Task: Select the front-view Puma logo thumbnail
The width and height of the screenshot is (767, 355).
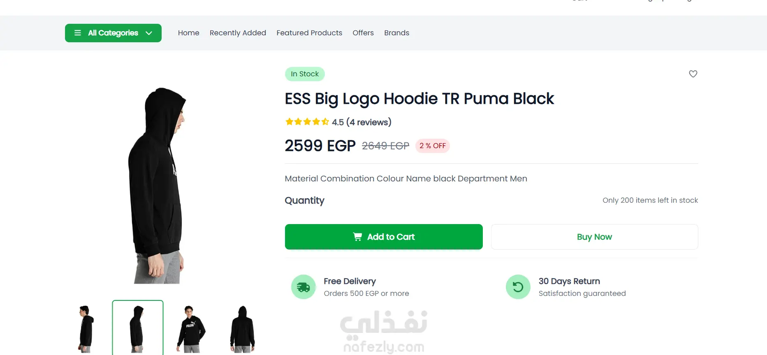Action: coord(190,329)
